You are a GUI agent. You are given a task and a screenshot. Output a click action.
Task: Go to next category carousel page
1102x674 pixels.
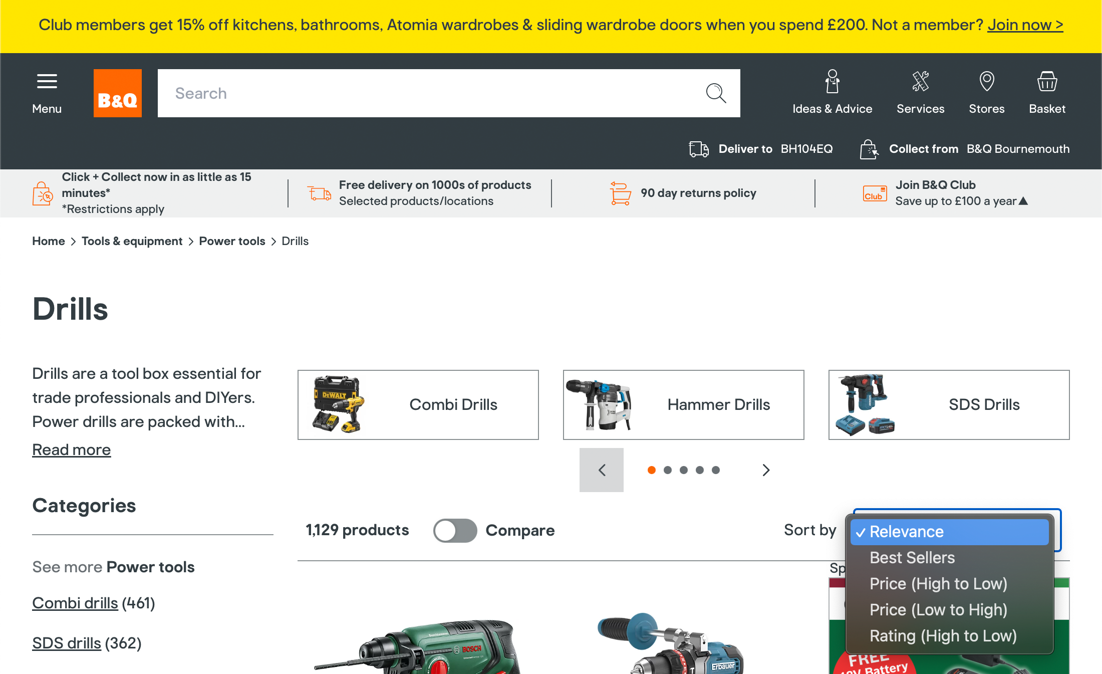coord(765,470)
